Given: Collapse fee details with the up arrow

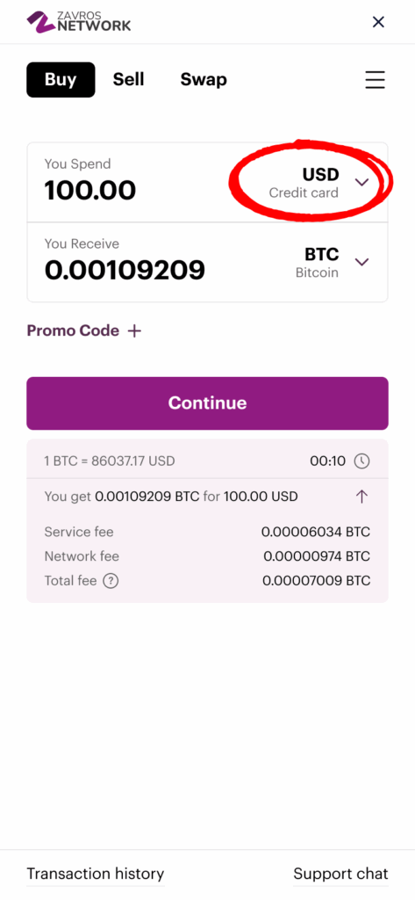Looking at the screenshot, I should pos(361,497).
